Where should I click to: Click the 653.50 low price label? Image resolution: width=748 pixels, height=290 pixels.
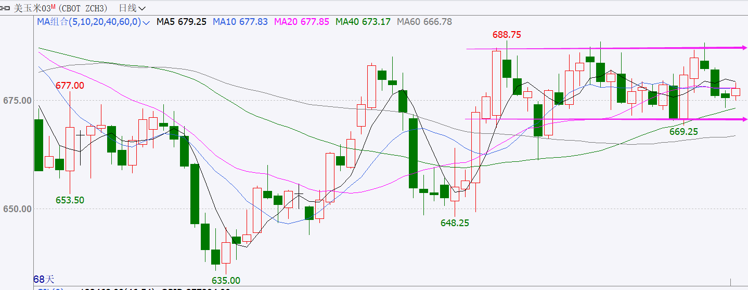pos(70,200)
